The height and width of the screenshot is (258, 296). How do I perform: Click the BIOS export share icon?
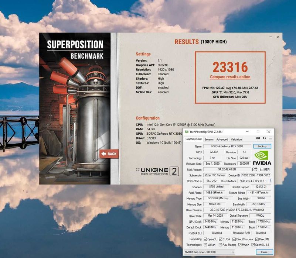coord(255,169)
